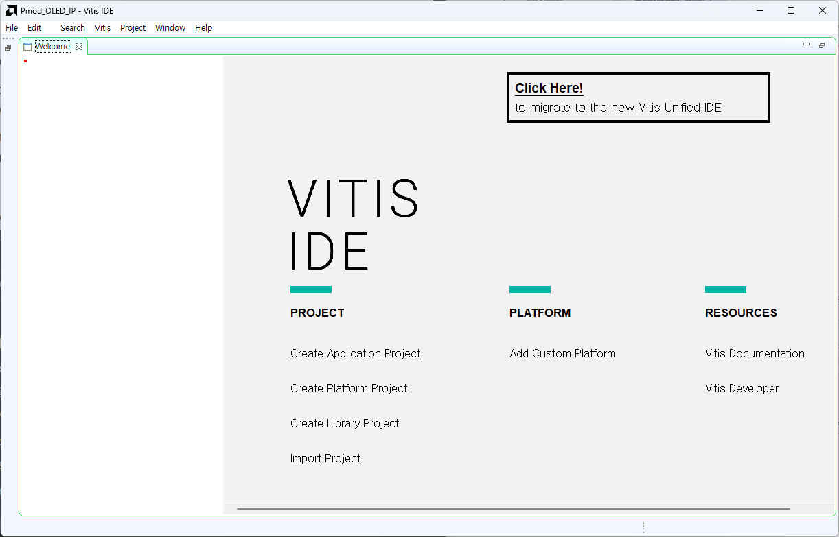Image resolution: width=839 pixels, height=537 pixels.
Task: Click the horizontal scrollbar at bottom
Action: click(x=513, y=509)
